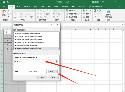Viewport: 125px width, 92px height.
Task: Click the 确定 button in dialog
Action: point(42,78)
